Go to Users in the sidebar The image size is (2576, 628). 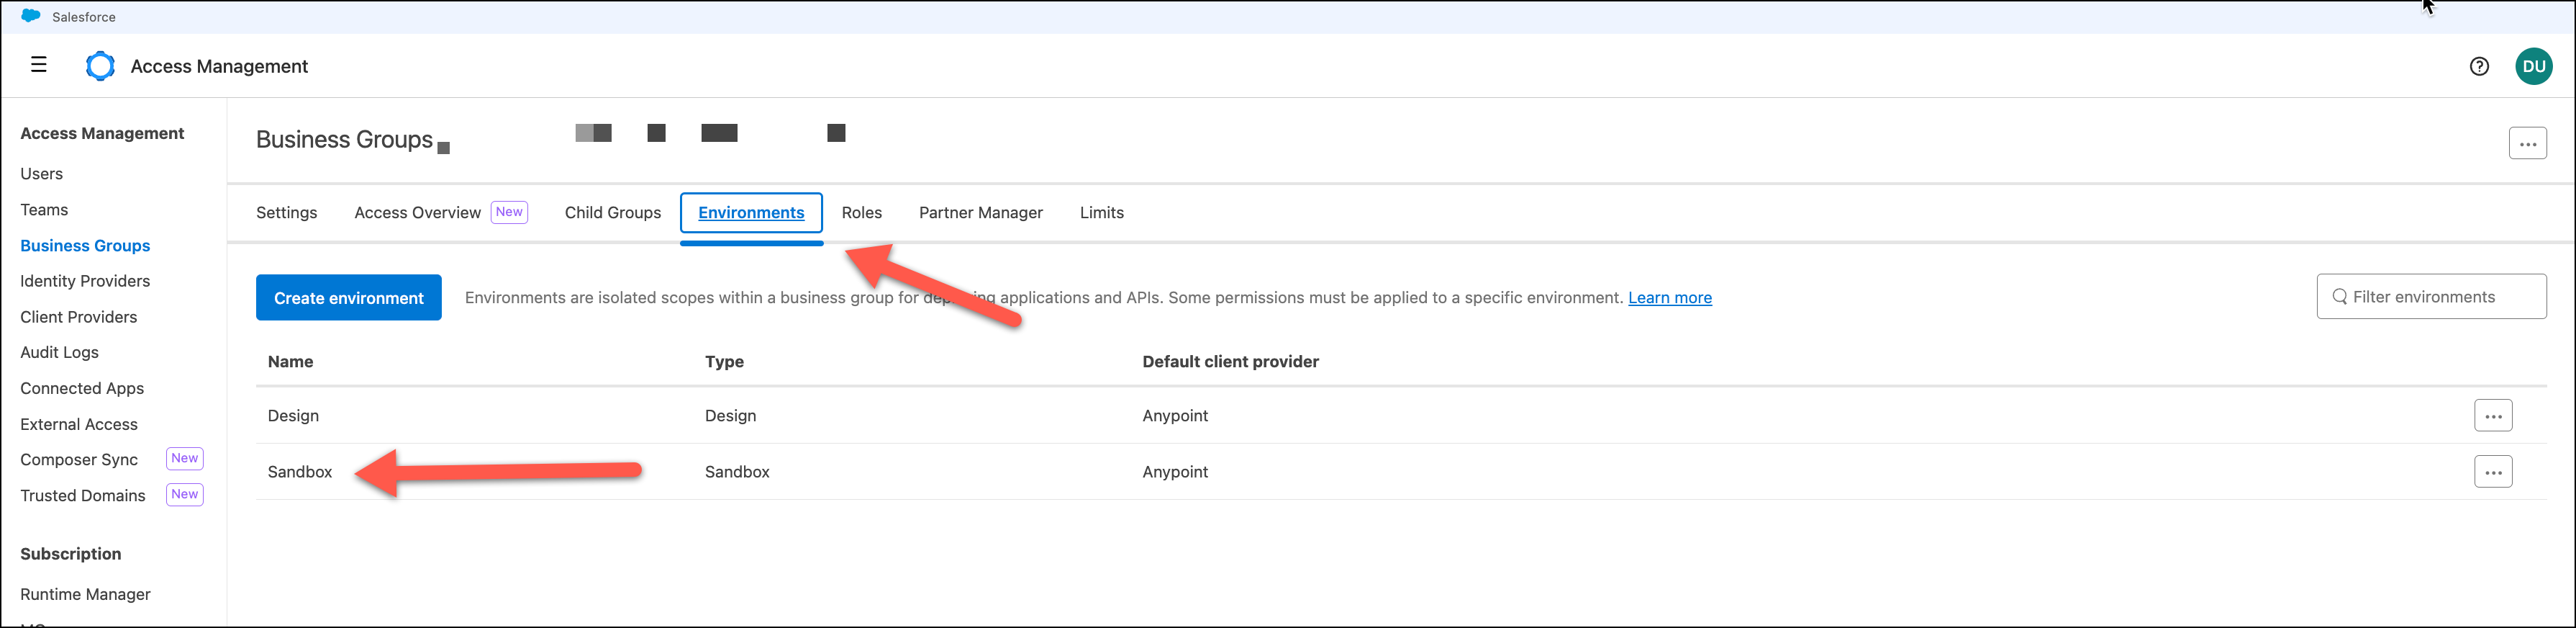click(x=41, y=174)
